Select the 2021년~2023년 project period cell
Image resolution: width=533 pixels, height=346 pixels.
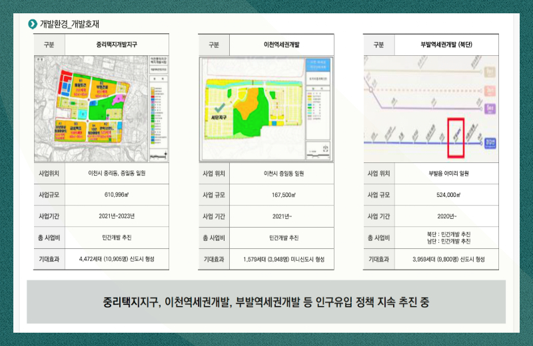(x=117, y=216)
